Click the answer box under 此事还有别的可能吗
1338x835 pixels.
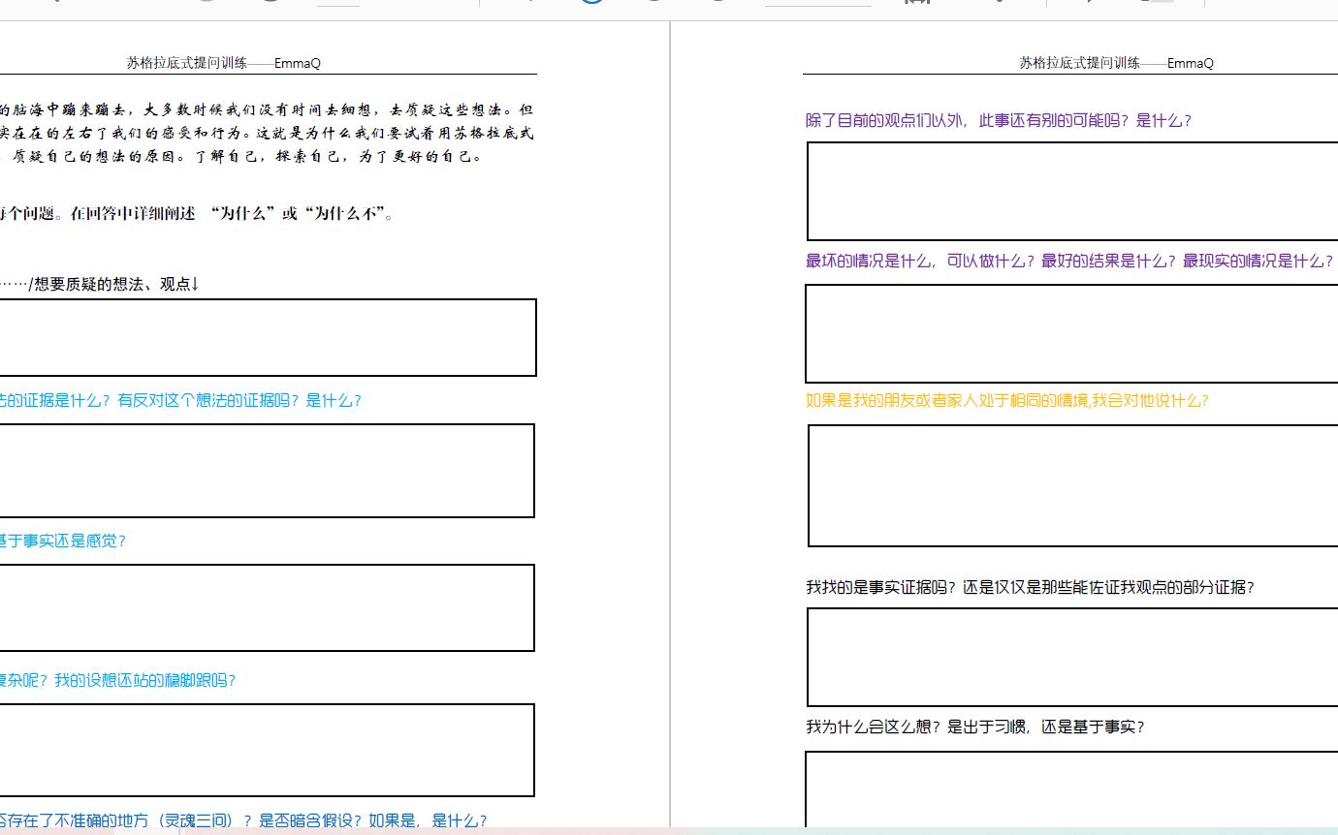(x=1072, y=192)
